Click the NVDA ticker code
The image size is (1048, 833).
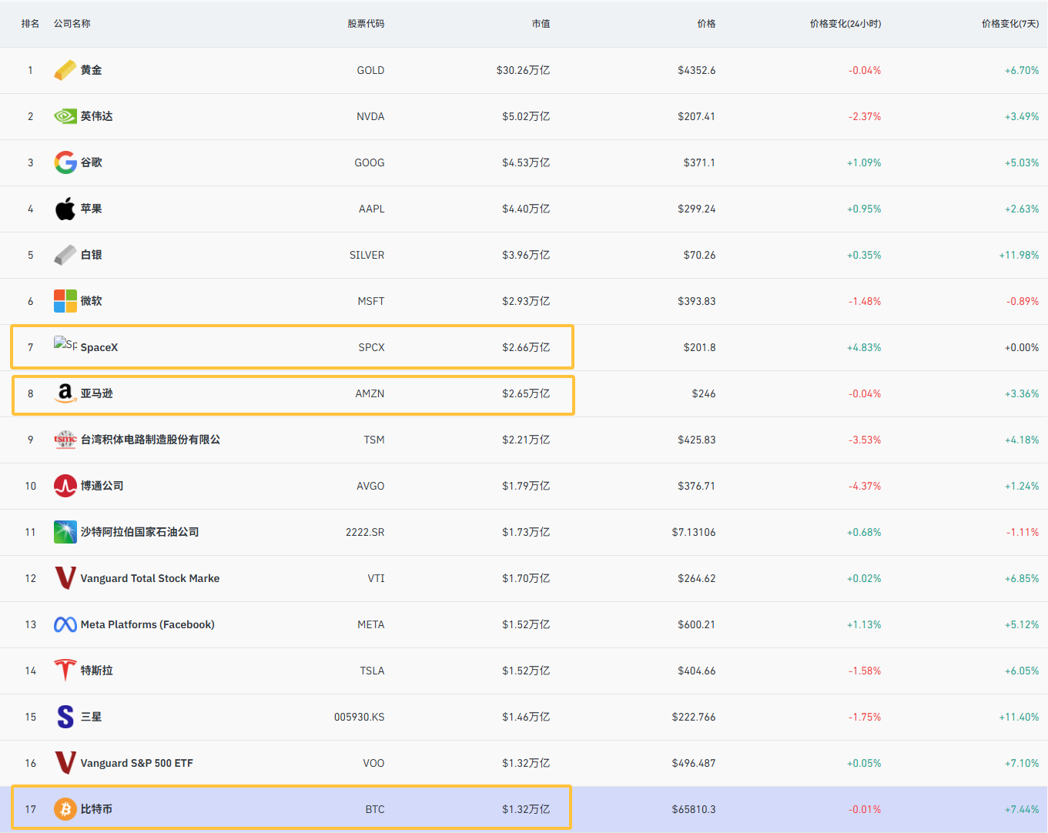[x=370, y=116]
